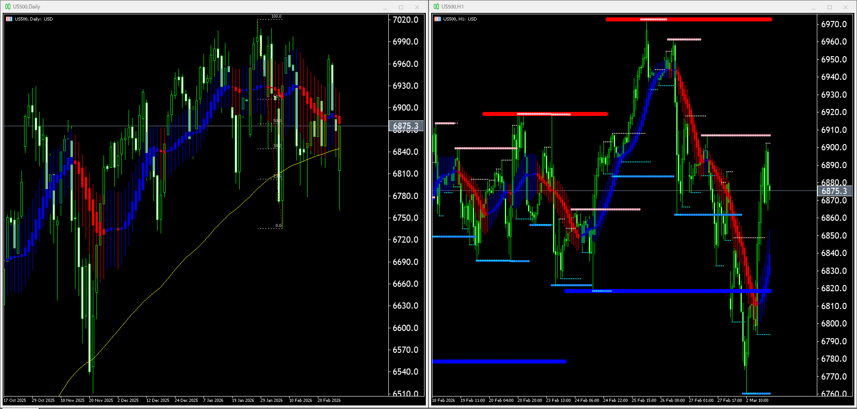The image size is (857, 409).
Task: Click '25 Feb 15:00' on H1 time axis
Action: click(644, 401)
